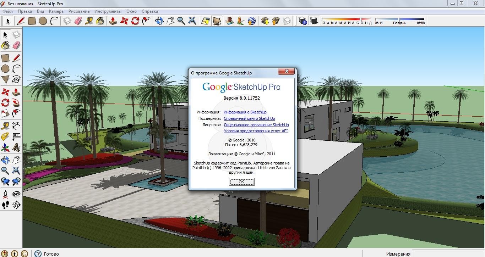Preview model in Google Earth icon
485x257 pixels.
point(251,21)
